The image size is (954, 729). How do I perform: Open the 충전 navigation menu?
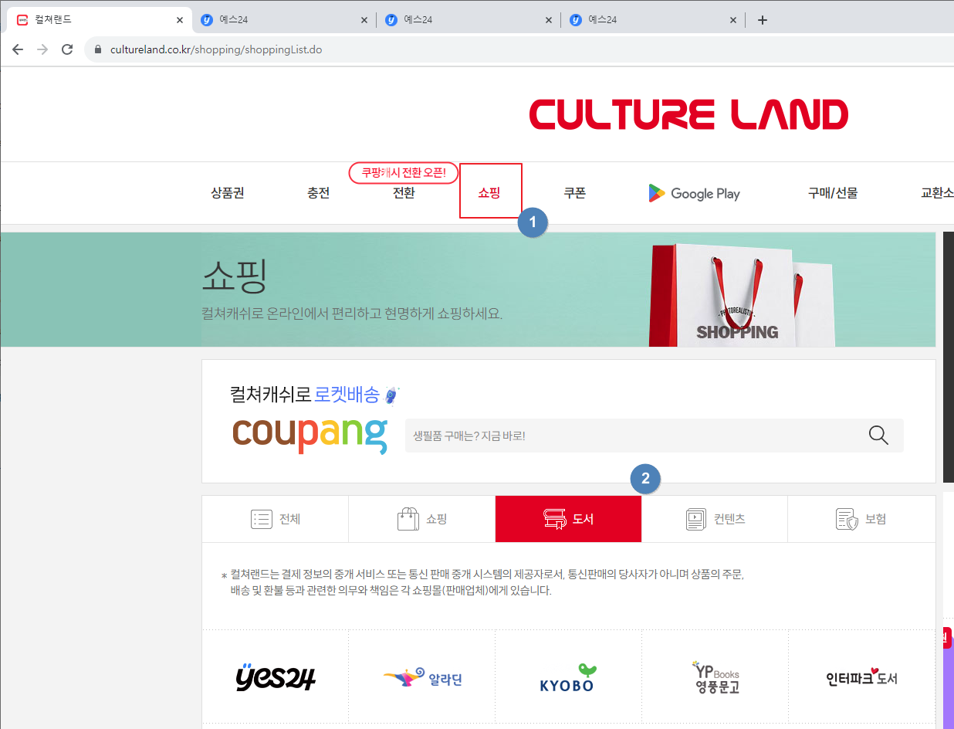point(319,193)
